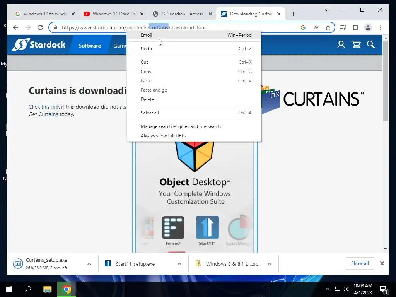Screen dimensions: 396x297
Task: Open the Stardock shopping cart
Action: click(356, 45)
